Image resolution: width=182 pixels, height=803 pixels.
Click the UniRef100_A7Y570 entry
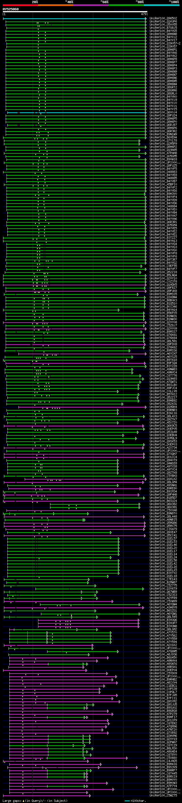coord(163,632)
